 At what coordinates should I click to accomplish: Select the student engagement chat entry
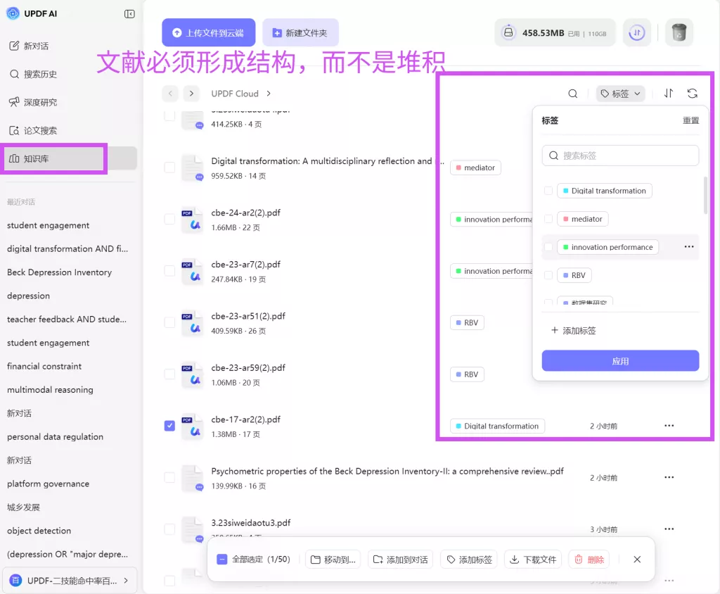pos(48,225)
